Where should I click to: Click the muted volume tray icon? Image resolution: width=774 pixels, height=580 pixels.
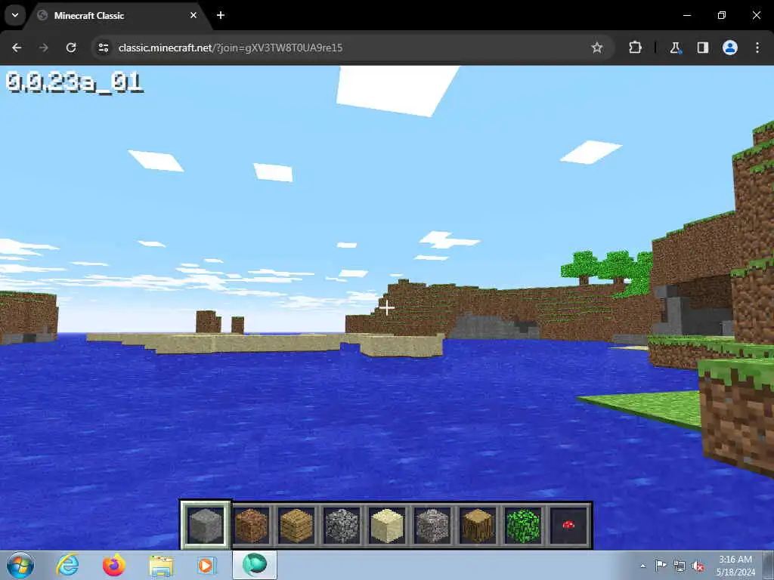tap(698, 566)
